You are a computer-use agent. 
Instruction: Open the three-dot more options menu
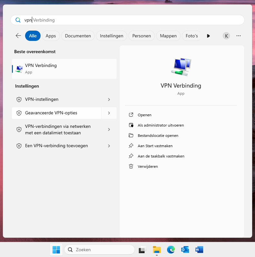coord(239,36)
